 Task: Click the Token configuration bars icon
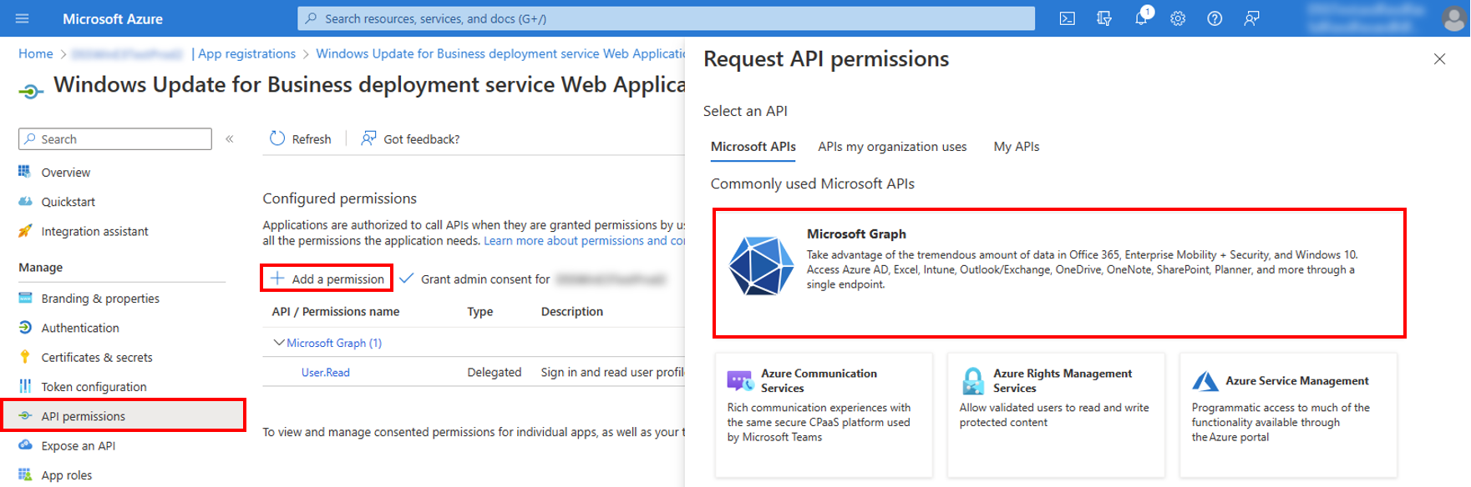(x=25, y=386)
